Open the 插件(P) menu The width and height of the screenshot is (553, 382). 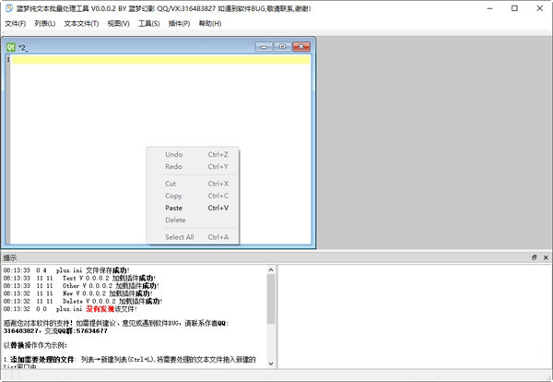pos(179,24)
